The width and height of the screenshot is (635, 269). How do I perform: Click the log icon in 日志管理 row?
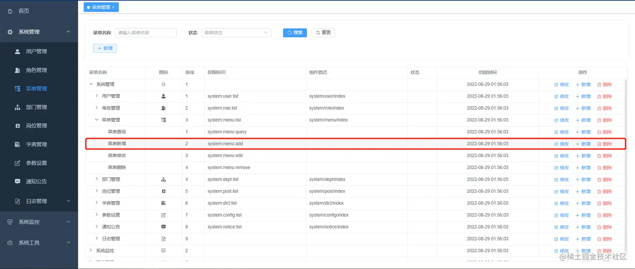(x=163, y=238)
